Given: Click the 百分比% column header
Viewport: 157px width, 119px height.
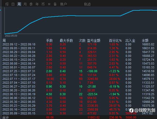Looking at the screenshot, I should tap(115, 40).
